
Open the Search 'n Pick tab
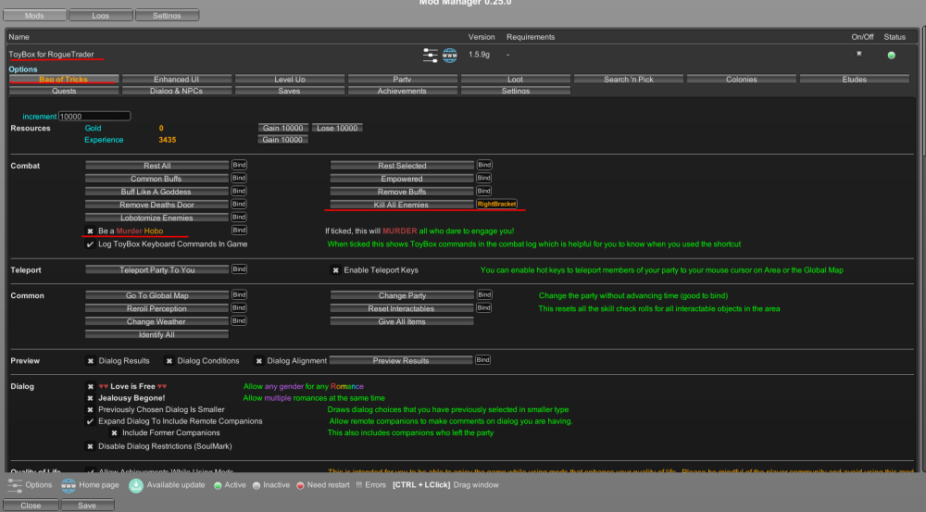(x=629, y=79)
